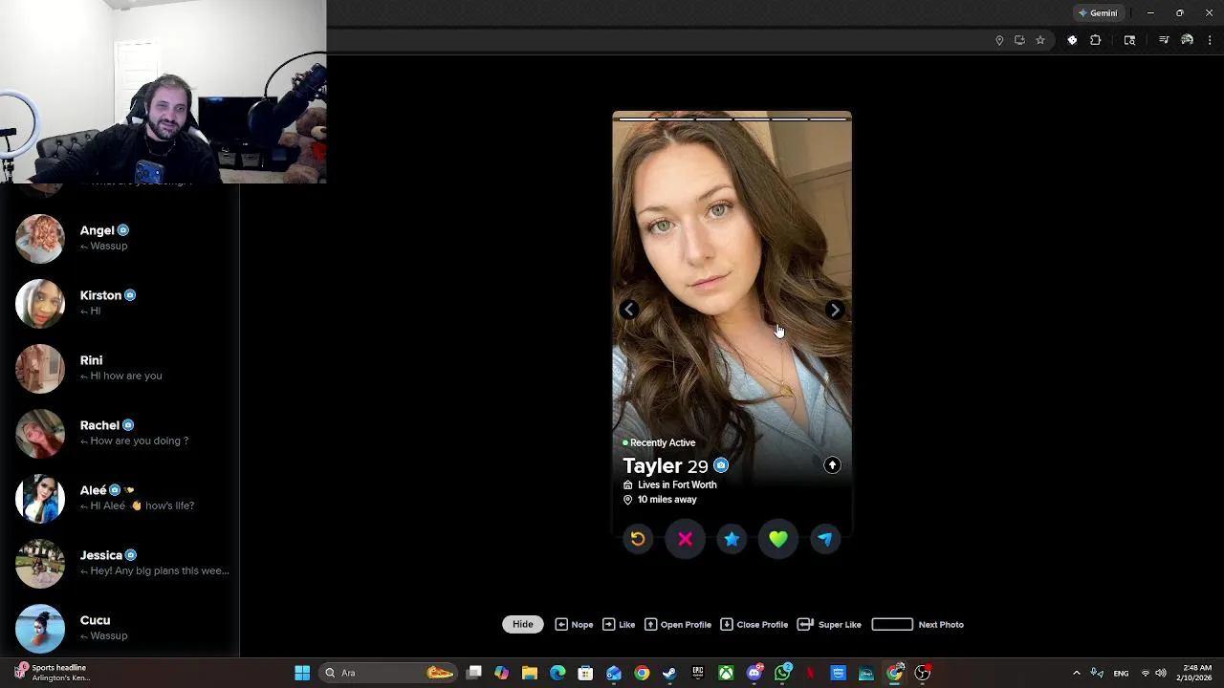Tap the blue star Super Like button
Image resolution: width=1224 pixels, height=688 pixels.
point(732,539)
